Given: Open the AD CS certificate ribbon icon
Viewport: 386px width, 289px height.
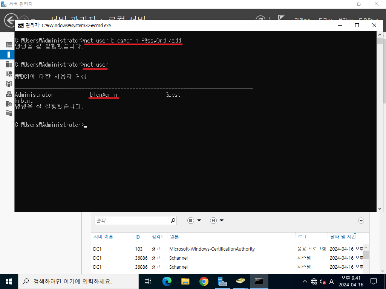Looking at the screenshot, I should 9,74.
